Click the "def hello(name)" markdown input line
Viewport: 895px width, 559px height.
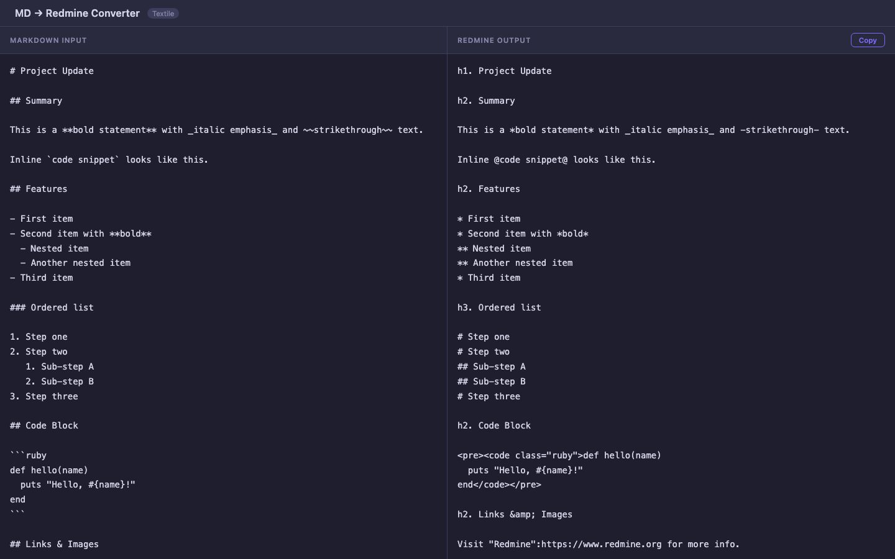49,470
